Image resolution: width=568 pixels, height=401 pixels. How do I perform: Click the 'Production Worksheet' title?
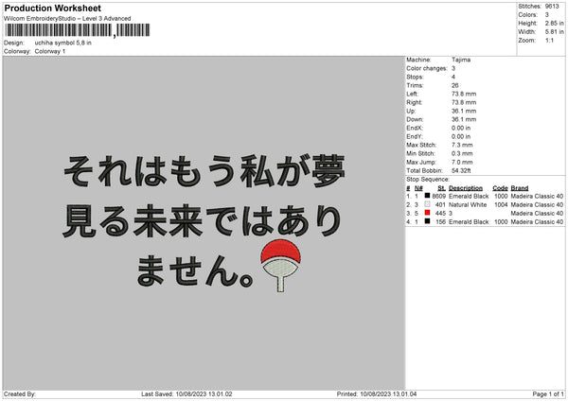pyautogui.click(x=52, y=8)
